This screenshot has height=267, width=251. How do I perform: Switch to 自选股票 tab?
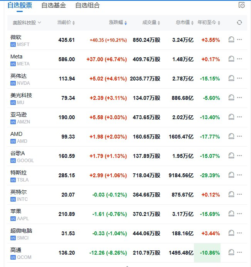20,5
